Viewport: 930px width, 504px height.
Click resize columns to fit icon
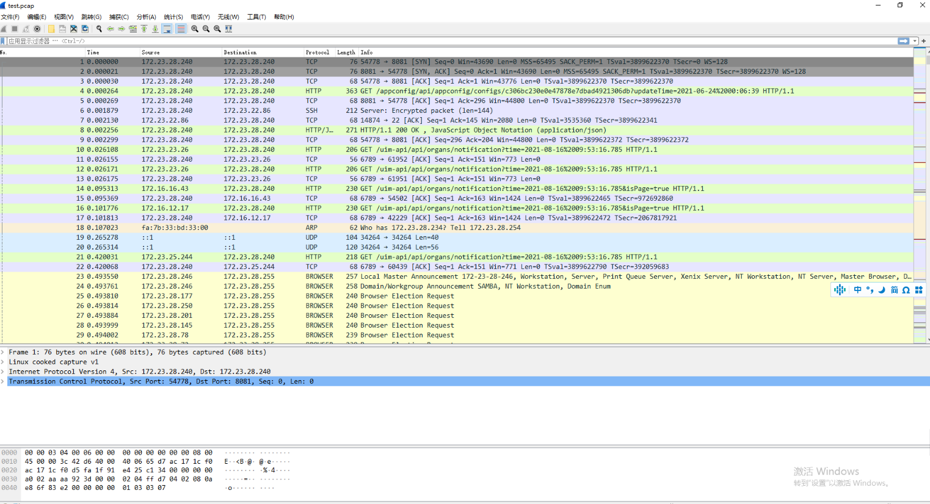[228, 29]
